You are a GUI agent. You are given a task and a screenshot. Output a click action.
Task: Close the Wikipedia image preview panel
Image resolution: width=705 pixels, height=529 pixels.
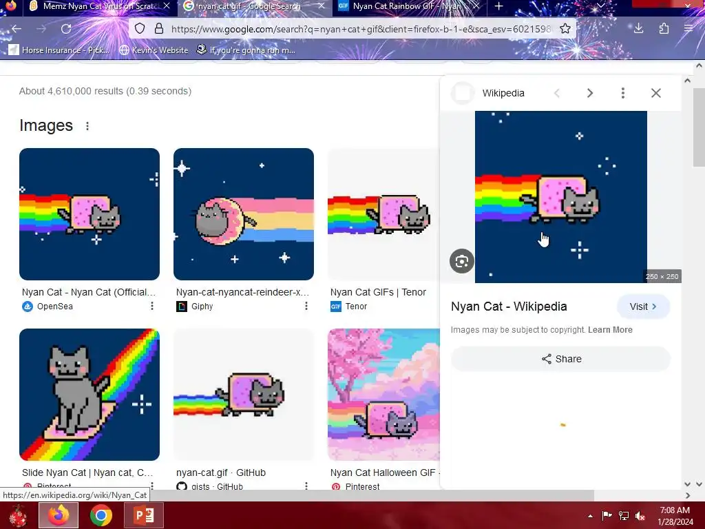click(x=656, y=93)
